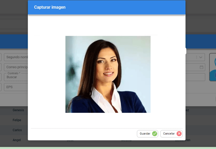Click the green checkmark icon on Guardar
The height and width of the screenshot is (149, 216).
click(155, 134)
